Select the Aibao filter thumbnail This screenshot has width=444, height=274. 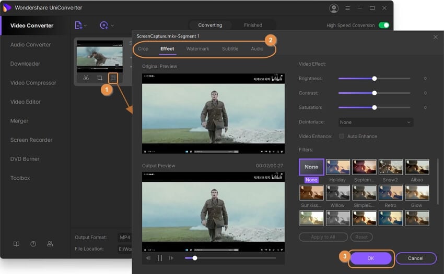[417, 167]
